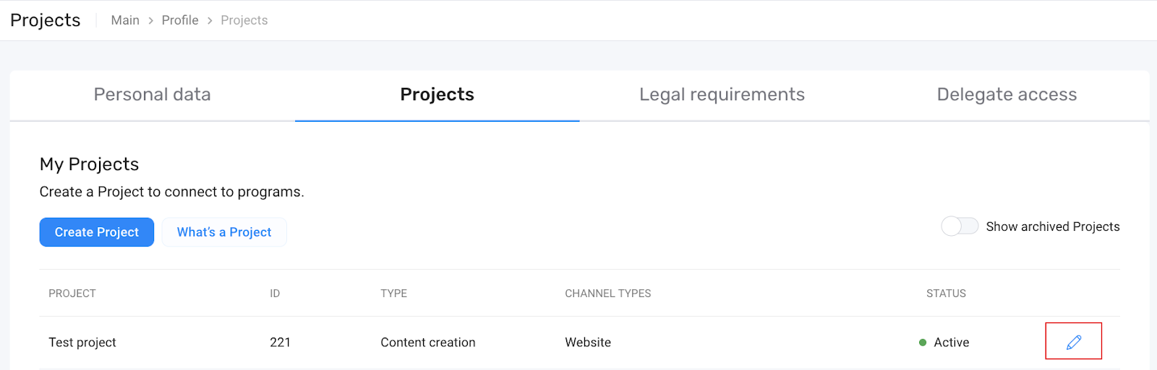Go to Profile via the breadcrumb

click(180, 21)
